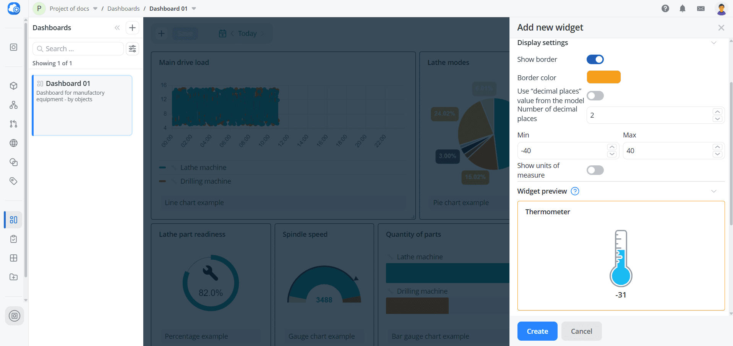Open the tags icon in sidebar
The height and width of the screenshot is (346, 733).
pos(13,181)
